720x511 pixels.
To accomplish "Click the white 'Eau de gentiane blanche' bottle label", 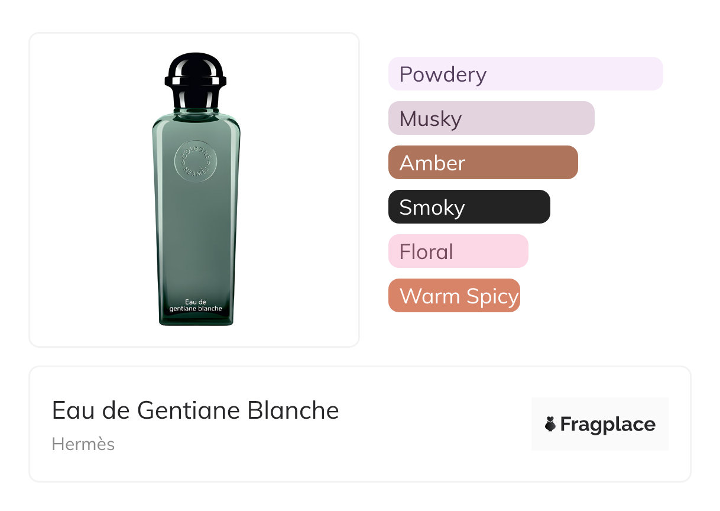I will point(196,305).
